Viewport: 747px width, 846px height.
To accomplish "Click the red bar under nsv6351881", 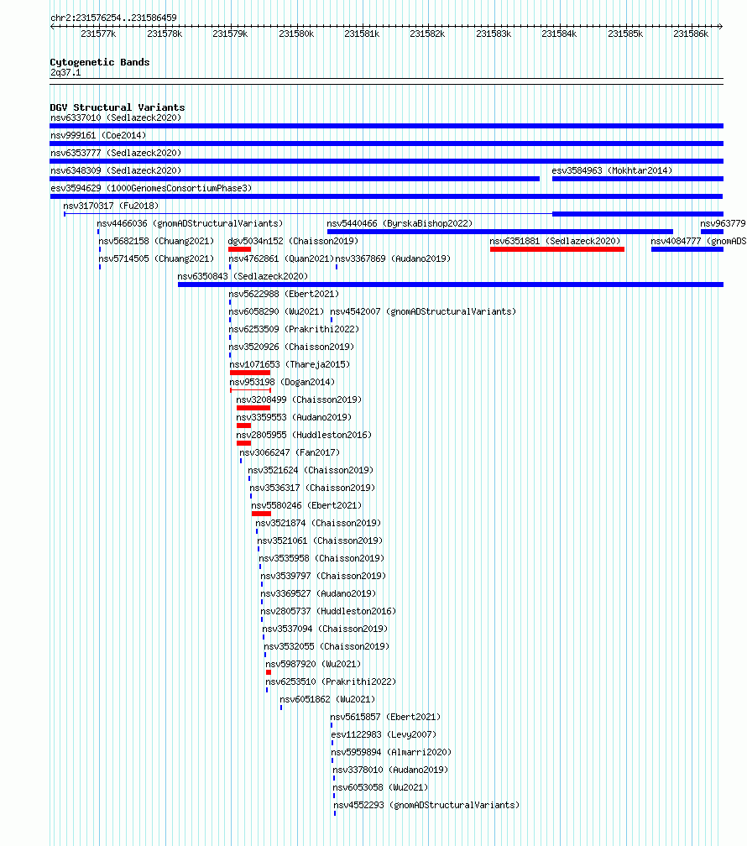I will pos(557,249).
